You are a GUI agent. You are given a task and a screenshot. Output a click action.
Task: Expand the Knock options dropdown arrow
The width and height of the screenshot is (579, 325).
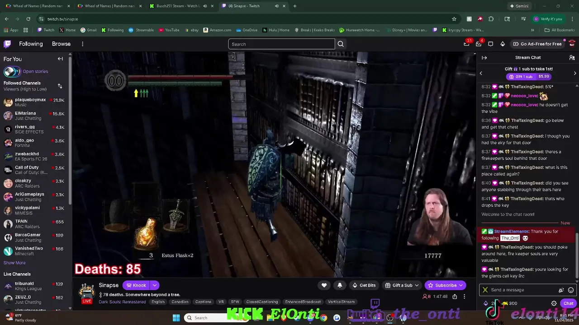[155, 285]
